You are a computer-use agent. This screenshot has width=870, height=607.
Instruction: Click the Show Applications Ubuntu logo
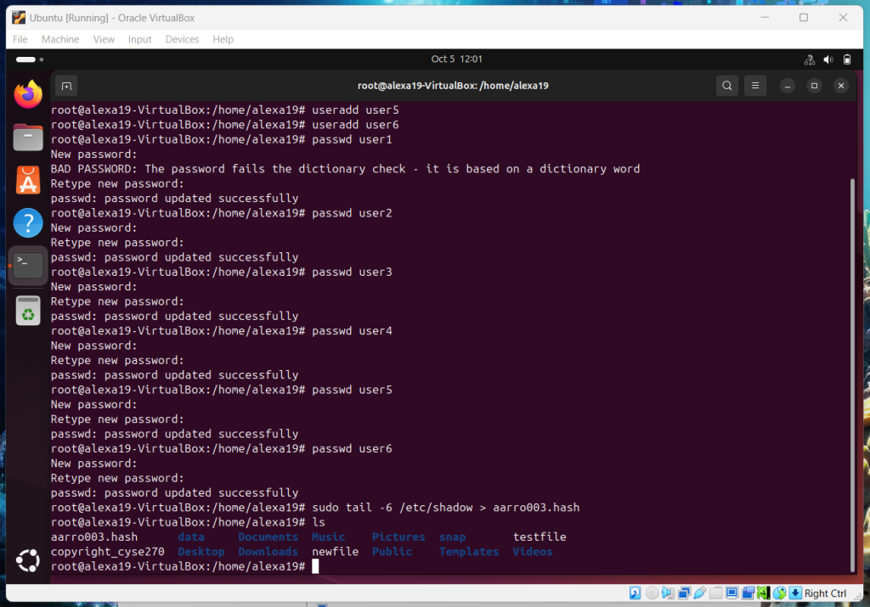coord(28,560)
